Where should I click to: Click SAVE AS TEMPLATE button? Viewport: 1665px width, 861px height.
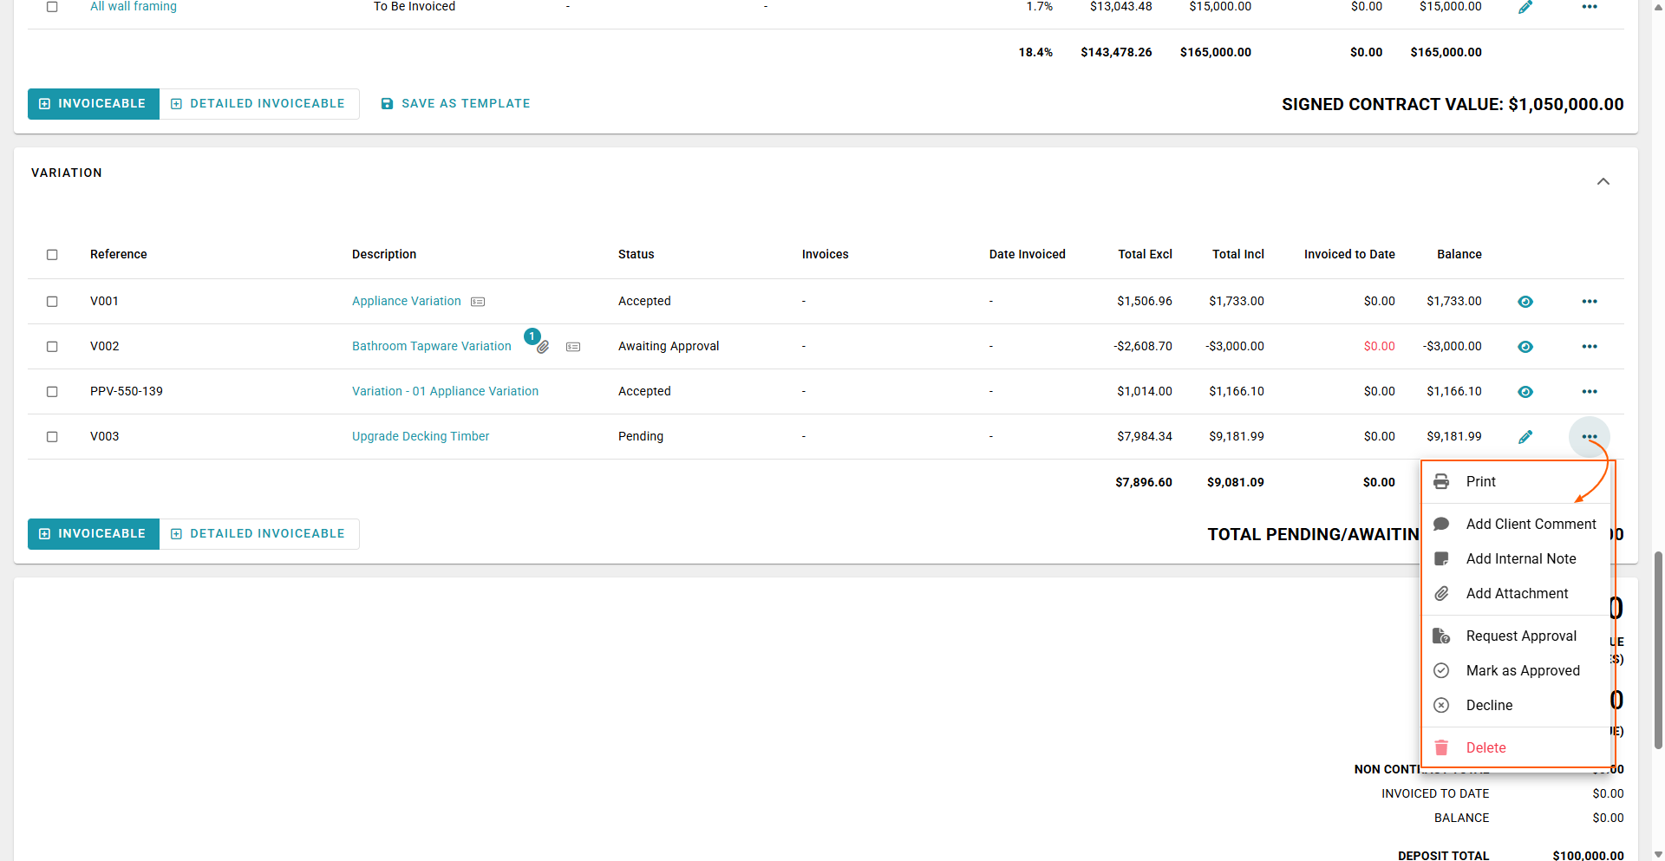pyautogui.click(x=456, y=104)
